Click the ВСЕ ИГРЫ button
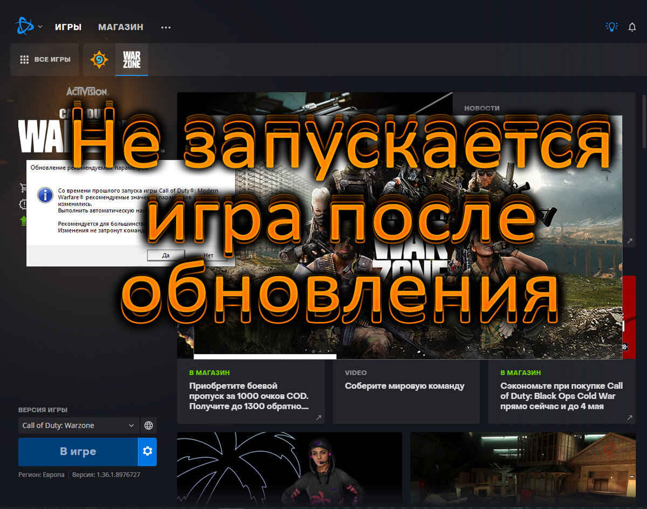The image size is (647, 509). coord(45,59)
